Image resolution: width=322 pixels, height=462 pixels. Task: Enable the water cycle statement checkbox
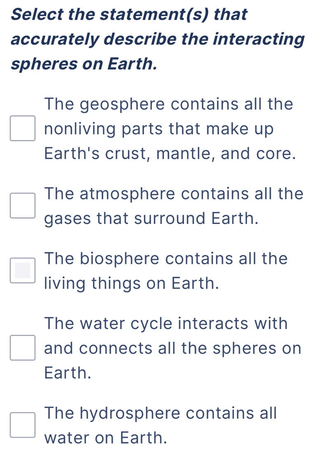(23, 348)
